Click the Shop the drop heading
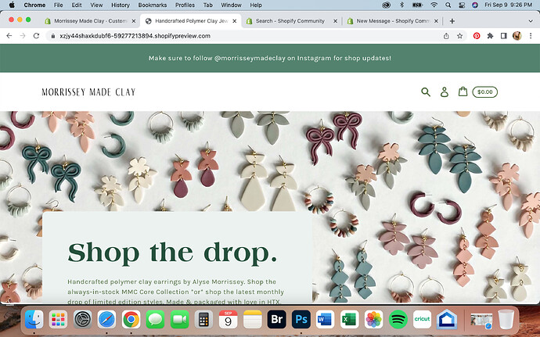This screenshot has width=540, height=337. (172, 253)
